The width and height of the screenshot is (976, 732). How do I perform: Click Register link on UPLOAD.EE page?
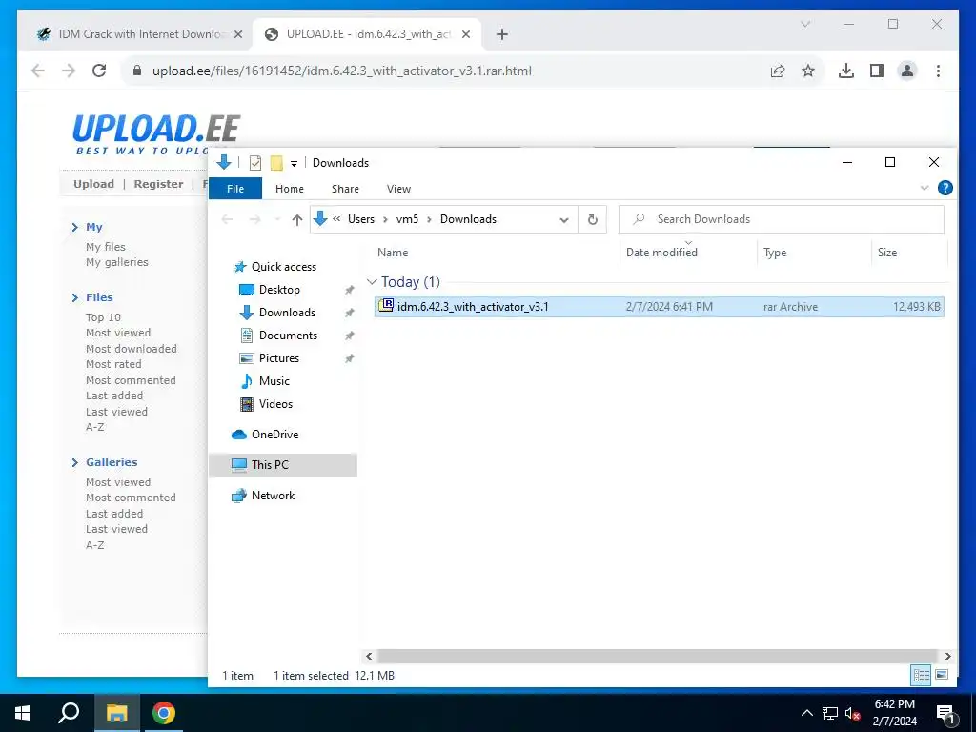click(x=159, y=184)
